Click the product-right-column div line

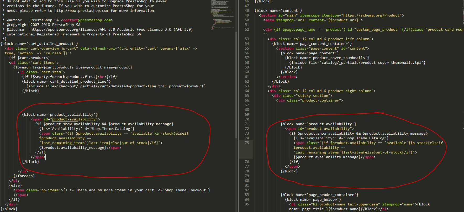pos(322,91)
